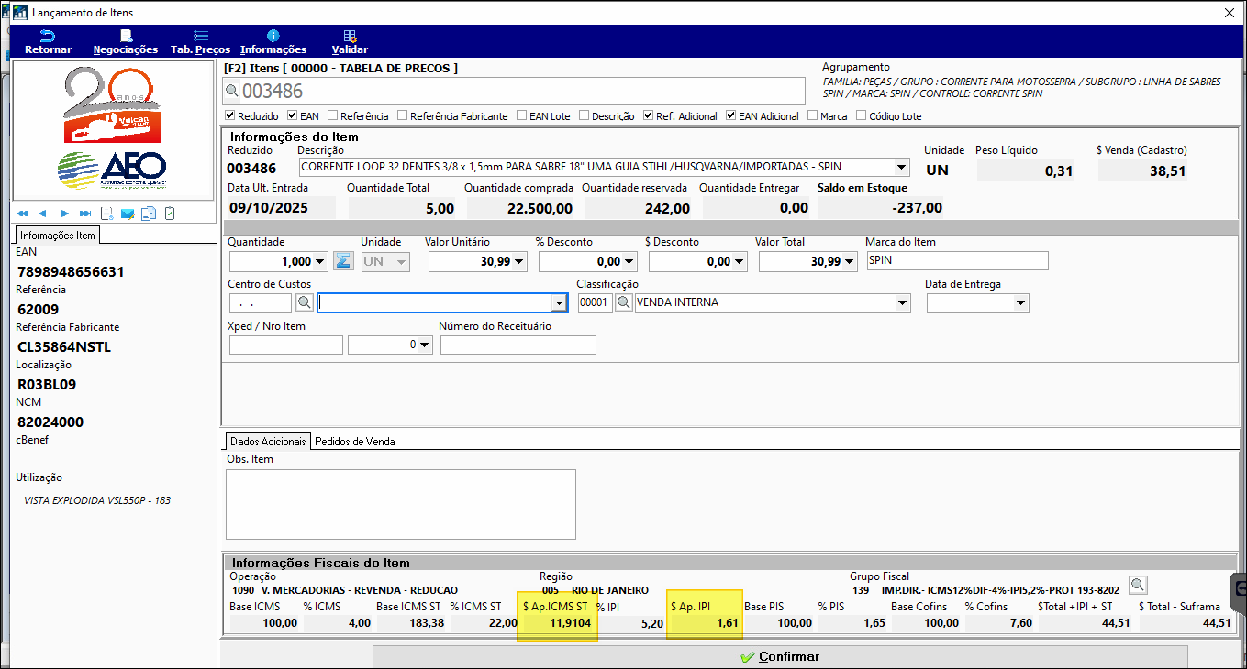Go to first record arrow

pos(22,214)
